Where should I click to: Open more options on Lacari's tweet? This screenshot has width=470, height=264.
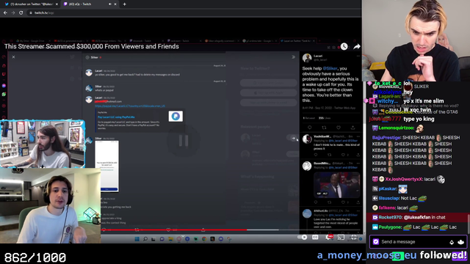(358, 56)
